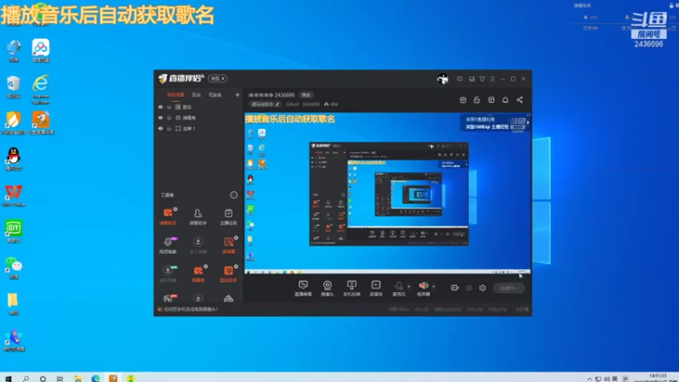Open Edge browser from the taskbar

click(x=95, y=379)
